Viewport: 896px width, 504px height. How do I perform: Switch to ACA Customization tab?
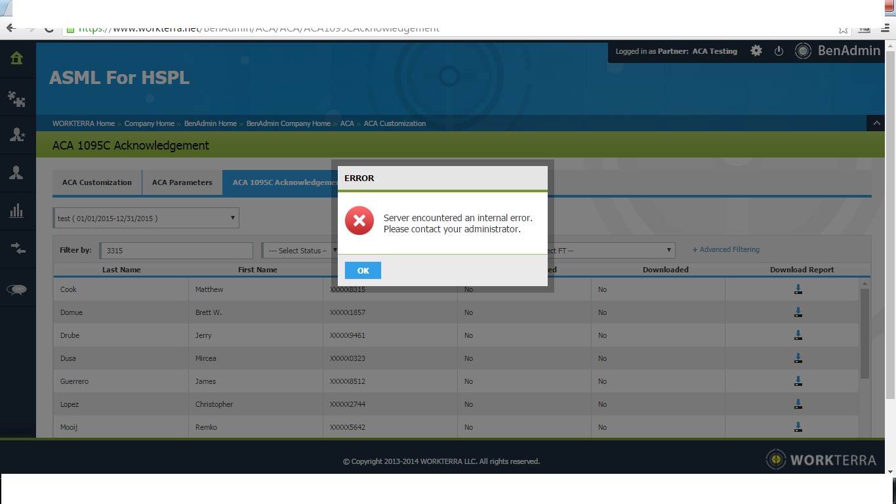point(97,182)
